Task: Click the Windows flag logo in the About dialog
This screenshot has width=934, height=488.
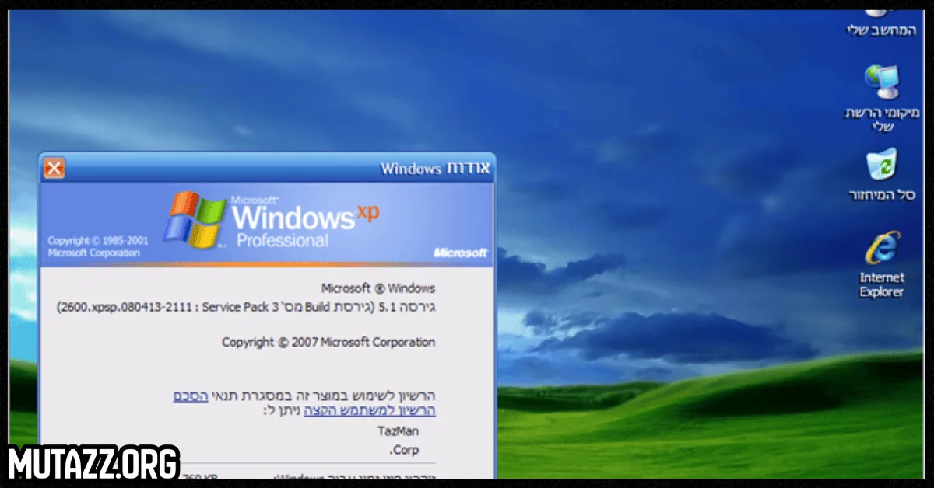Action: coord(195,220)
